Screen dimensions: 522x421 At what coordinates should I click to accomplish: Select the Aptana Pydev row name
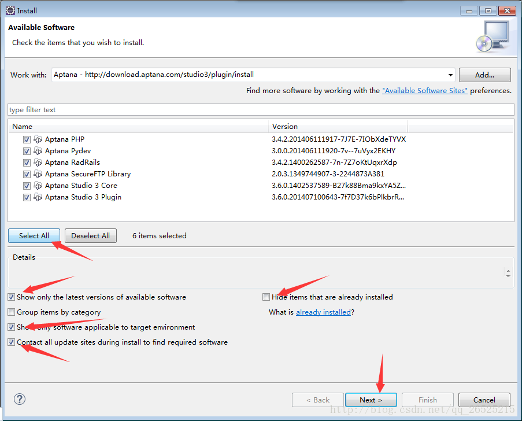click(x=68, y=151)
